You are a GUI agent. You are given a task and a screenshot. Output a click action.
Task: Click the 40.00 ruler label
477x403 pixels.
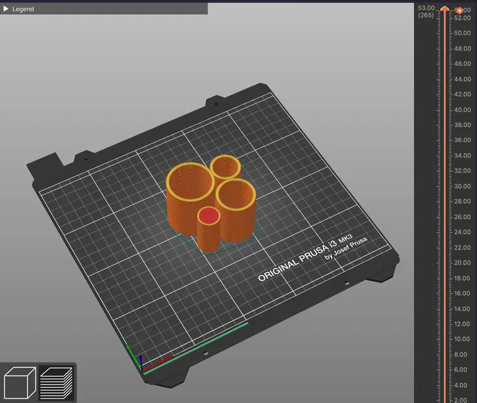coord(462,110)
